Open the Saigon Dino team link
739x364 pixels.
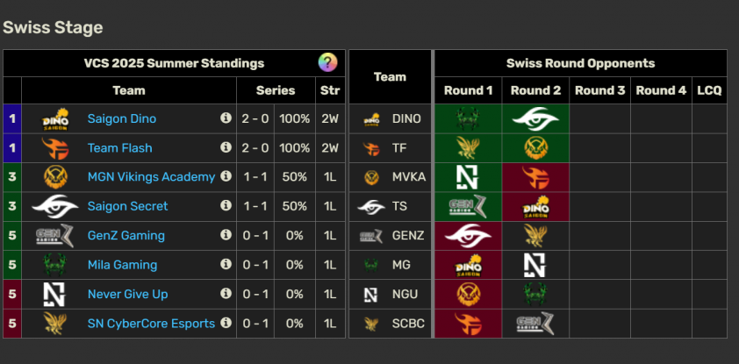122,118
